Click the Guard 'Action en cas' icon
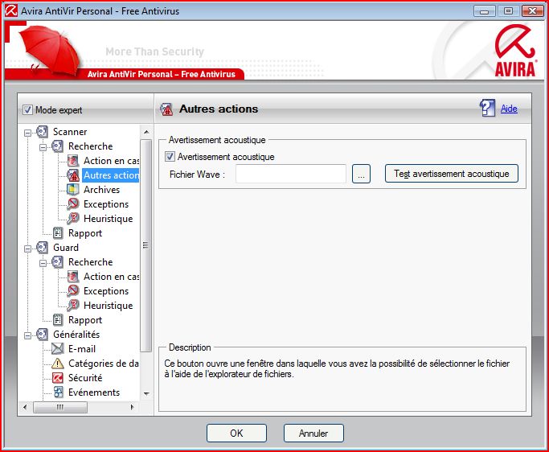549x452 pixels. [73, 277]
